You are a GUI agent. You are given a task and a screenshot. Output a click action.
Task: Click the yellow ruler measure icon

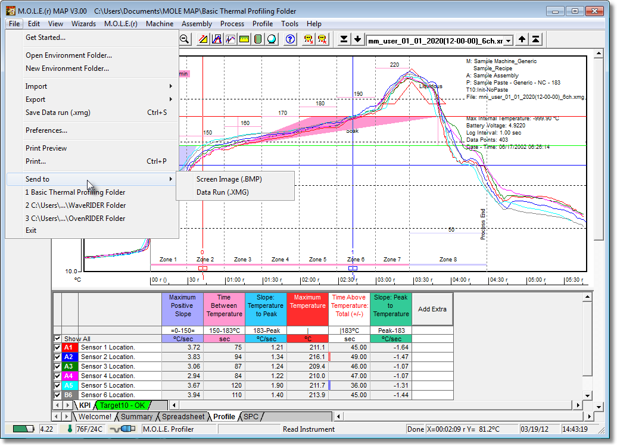tap(244, 39)
